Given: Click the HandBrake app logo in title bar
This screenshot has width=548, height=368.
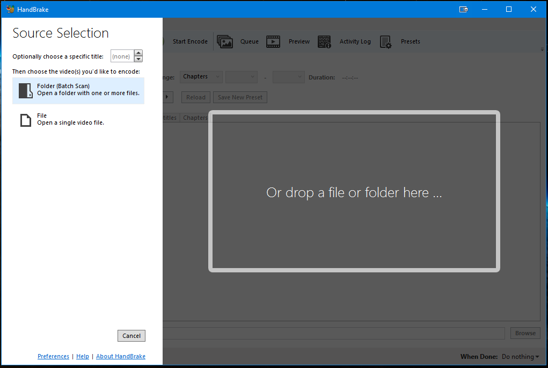Looking at the screenshot, I should (10, 9).
